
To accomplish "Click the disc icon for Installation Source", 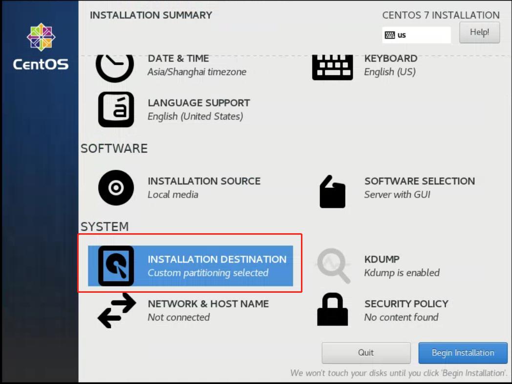I will (x=116, y=187).
